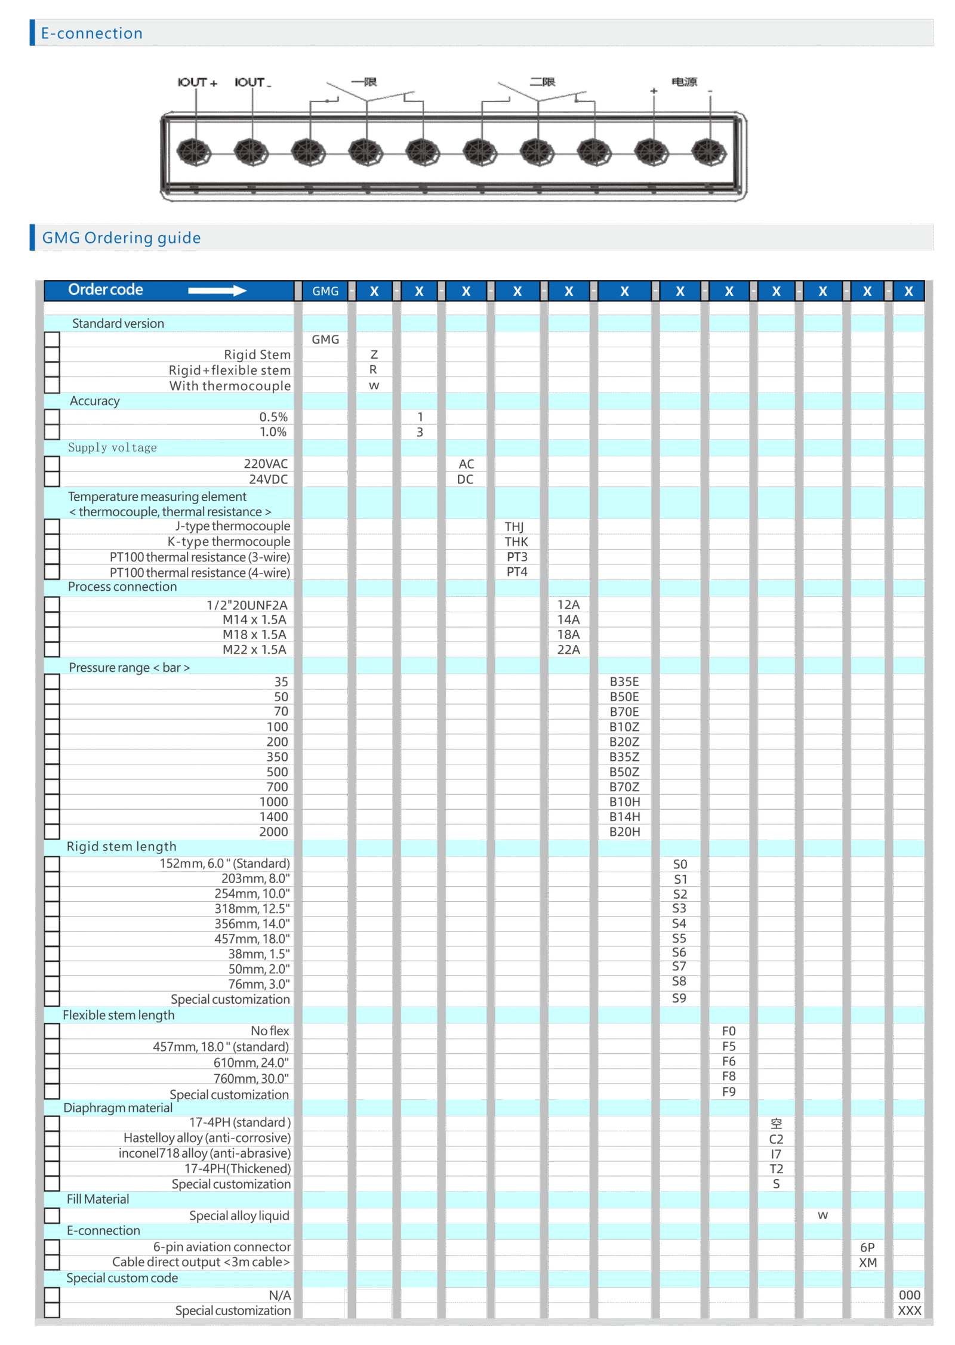The width and height of the screenshot is (955, 1345).
Task: Click the B20H pressure code
Action: click(624, 831)
